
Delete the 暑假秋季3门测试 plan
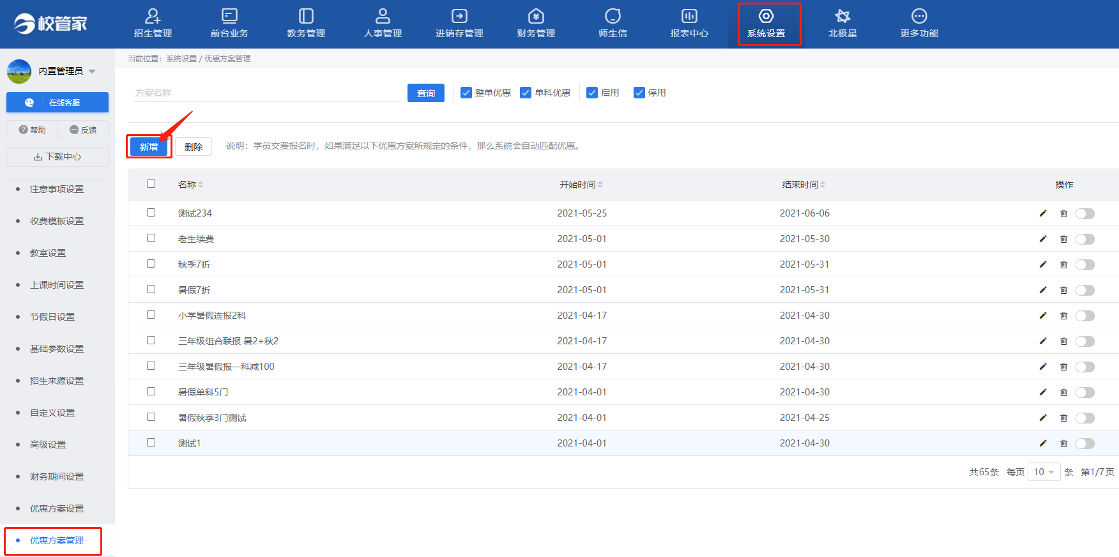click(x=1063, y=418)
